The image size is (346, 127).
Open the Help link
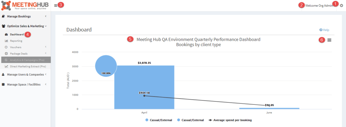(x=324, y=30)
